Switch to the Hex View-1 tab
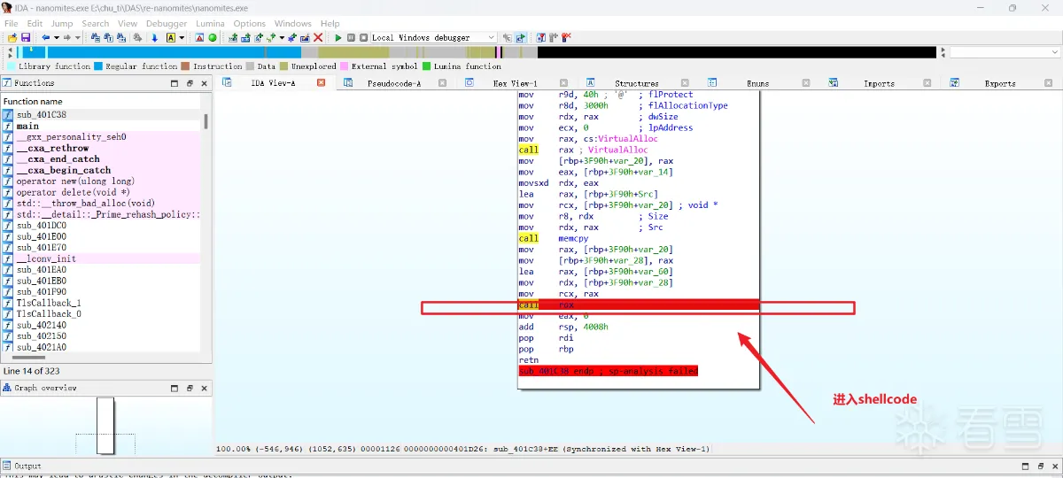Viewport: 1063px width, 478px height. pos(516,83)
